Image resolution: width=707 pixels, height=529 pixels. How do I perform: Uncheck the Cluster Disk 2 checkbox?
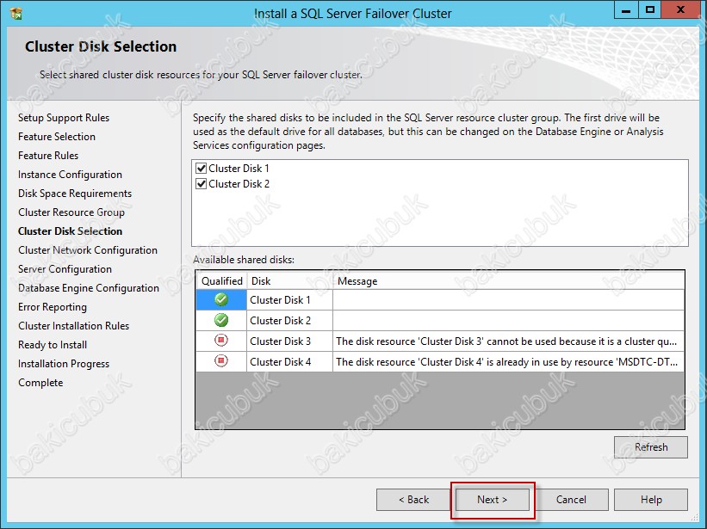(x=202, y=184)
